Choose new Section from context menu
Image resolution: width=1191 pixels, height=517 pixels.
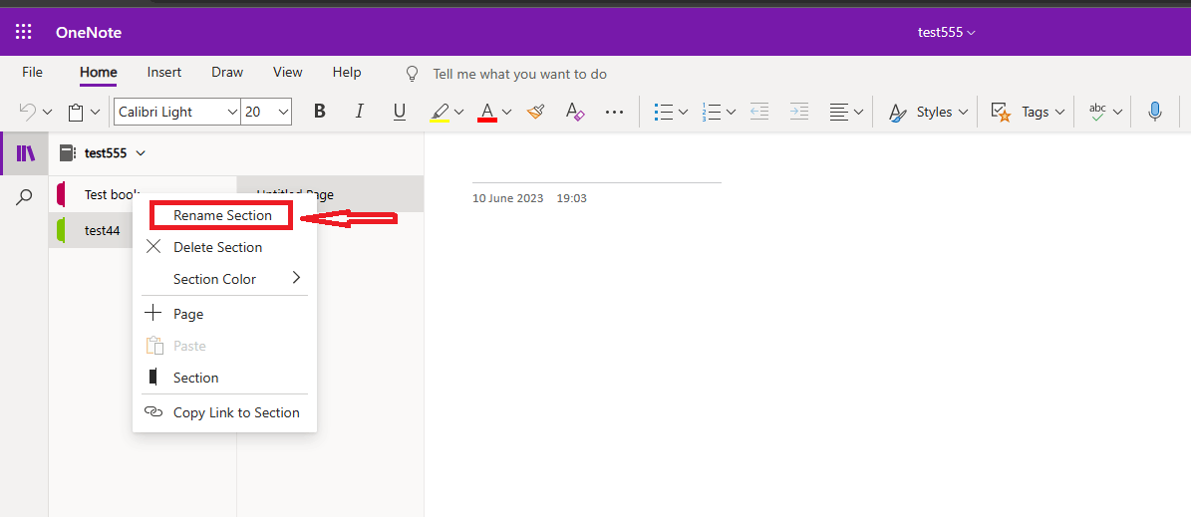pos(224,378)
